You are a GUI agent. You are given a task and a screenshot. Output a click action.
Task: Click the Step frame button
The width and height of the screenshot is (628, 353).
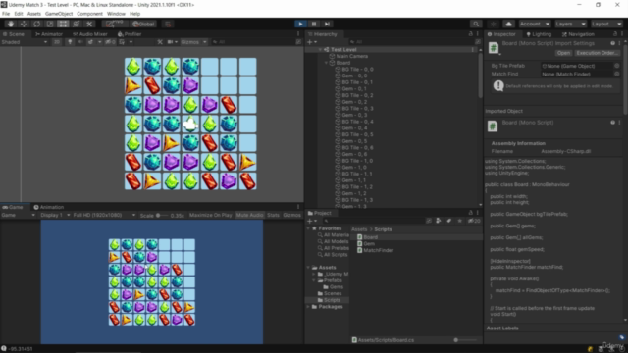(x=327, y=24)
